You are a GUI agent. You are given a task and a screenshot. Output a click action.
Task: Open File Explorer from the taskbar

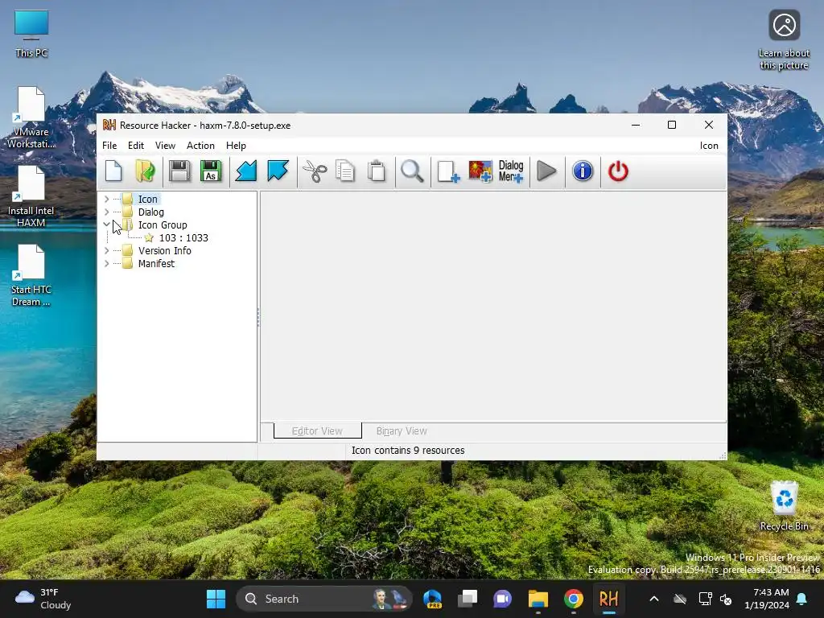tap(538, 599)
